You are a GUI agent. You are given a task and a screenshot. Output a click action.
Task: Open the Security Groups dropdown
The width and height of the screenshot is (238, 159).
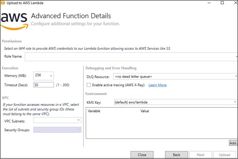pos(57,130)
